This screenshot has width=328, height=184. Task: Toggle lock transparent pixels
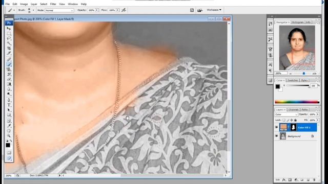click(x=284, y=120)
